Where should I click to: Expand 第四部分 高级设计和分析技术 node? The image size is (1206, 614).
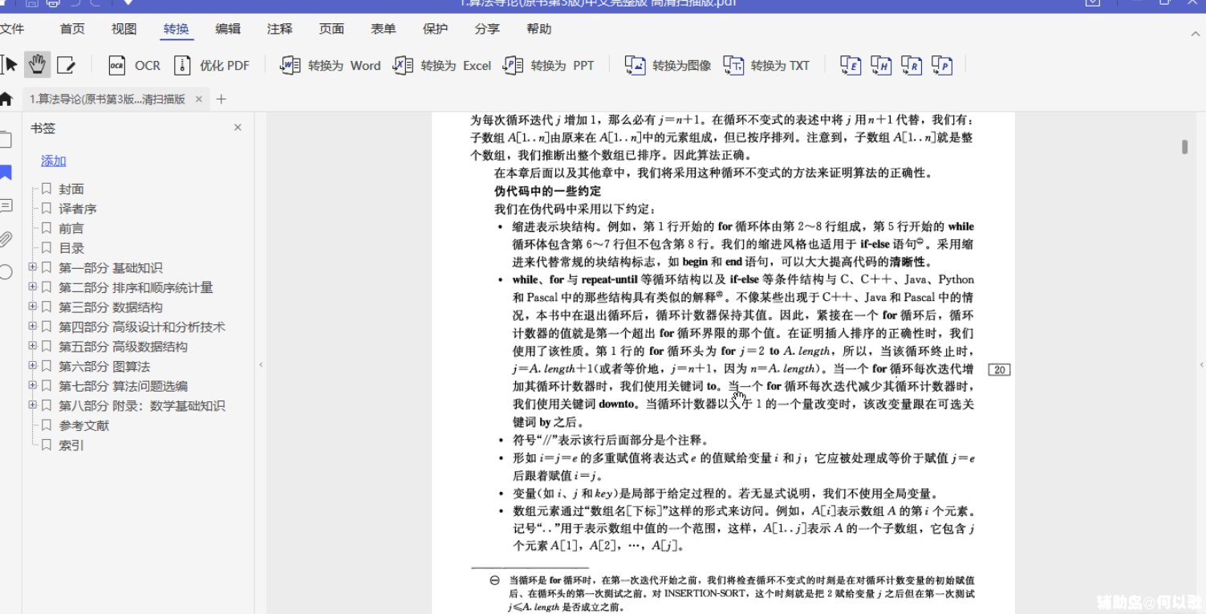click(x=32, y=326)
